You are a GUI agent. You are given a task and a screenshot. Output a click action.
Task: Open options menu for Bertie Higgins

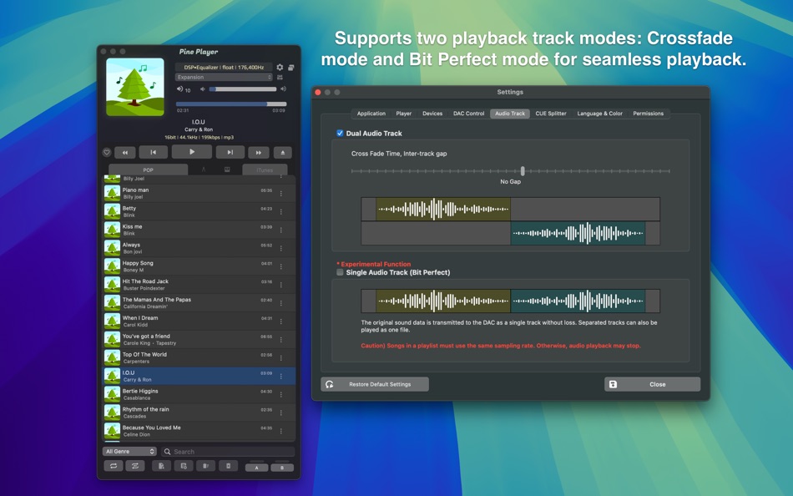click(x=281, y=394)
